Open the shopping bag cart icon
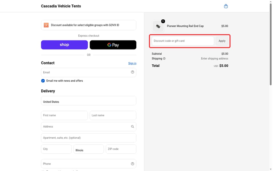Screen dimensions: 275x171 coord(226,6)
